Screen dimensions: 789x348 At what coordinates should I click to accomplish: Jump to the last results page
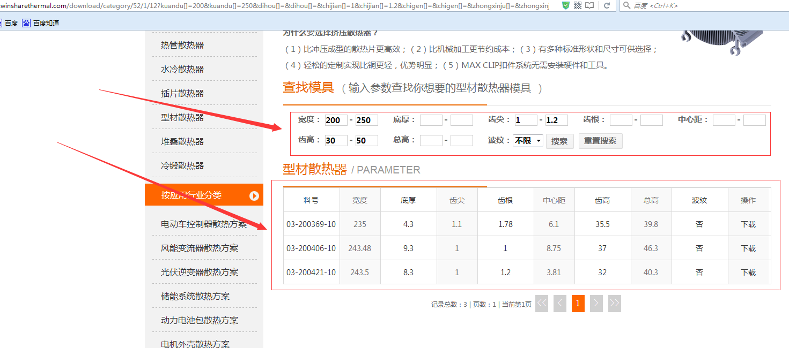pos(614,304)
